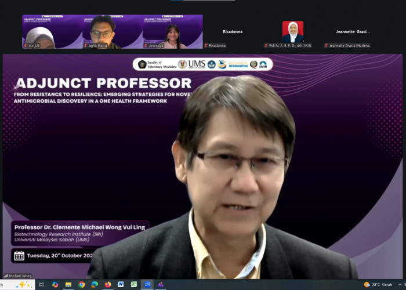Click the muted mic icon beside the Ricadonna label
This screenshot has width=406, height=290.
pos(206,46)
